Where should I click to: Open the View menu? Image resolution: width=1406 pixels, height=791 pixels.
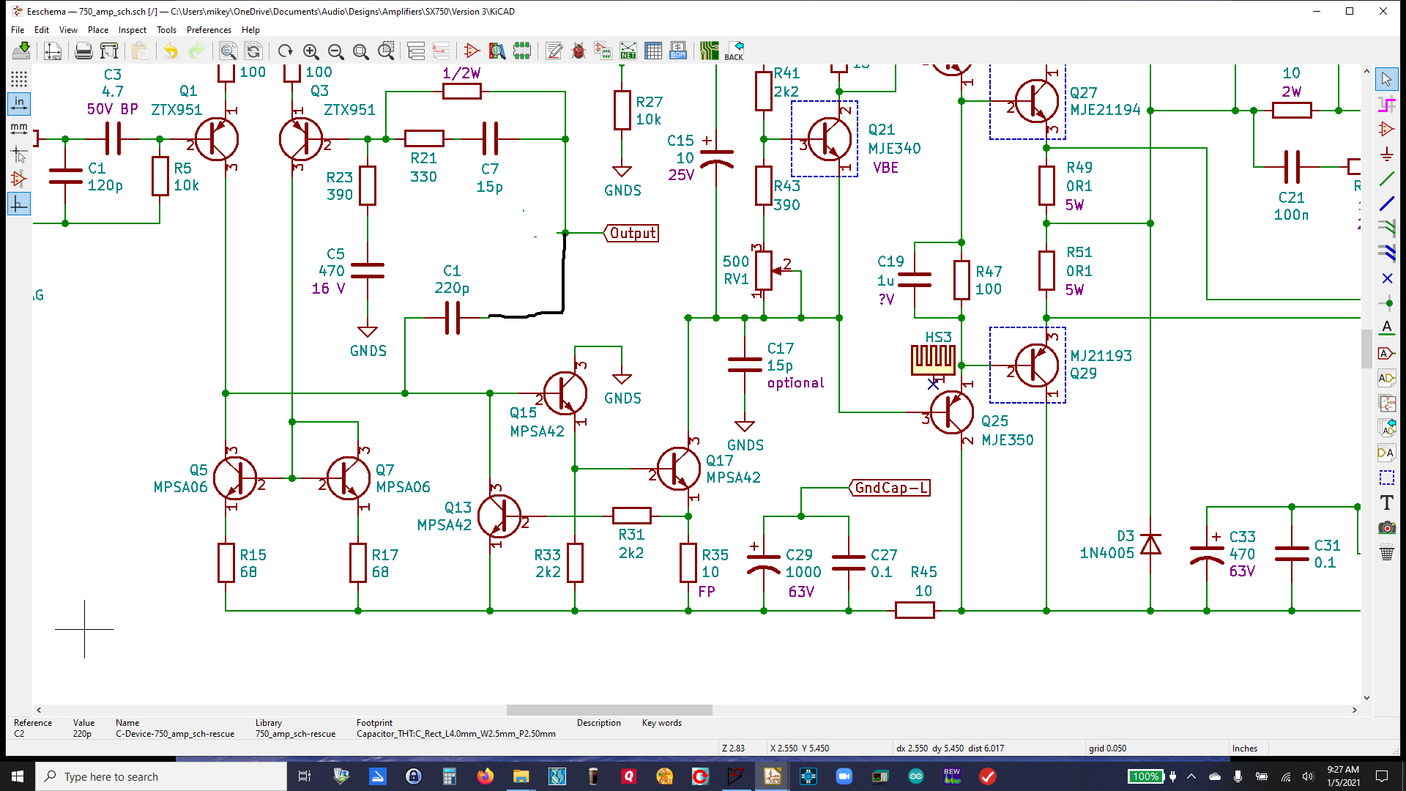tap(68, 30)
